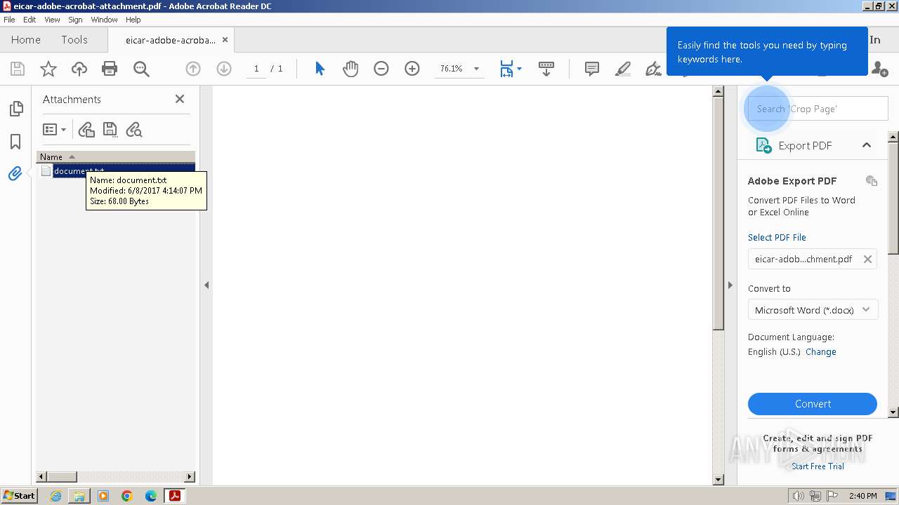This screenshot has height=505, width=899.
Task: Collapse the Export PDF section
Action: 867,145
